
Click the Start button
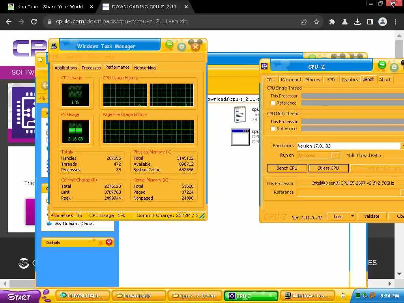(x=20, y=297)
